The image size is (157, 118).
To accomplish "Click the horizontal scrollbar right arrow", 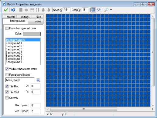I will tap(153, 109).
